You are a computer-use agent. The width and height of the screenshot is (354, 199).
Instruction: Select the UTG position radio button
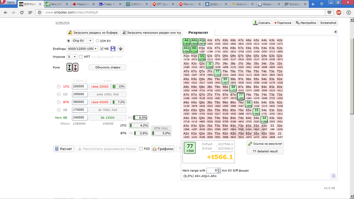click(59, 86)
